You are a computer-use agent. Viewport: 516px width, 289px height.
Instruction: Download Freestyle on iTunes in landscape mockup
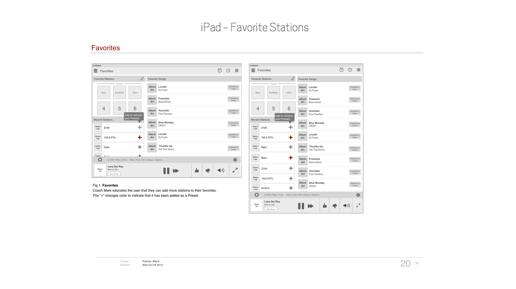(234, 99)
